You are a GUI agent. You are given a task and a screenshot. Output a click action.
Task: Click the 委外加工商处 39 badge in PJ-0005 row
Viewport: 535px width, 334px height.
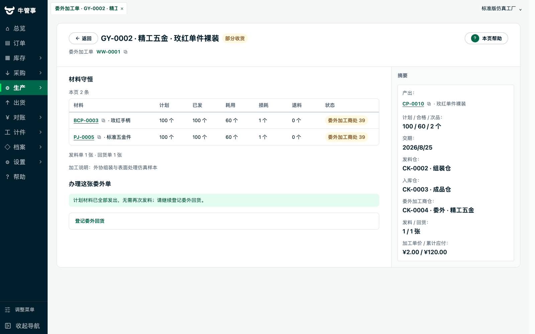pyautogui.click(x=346, y=137)
